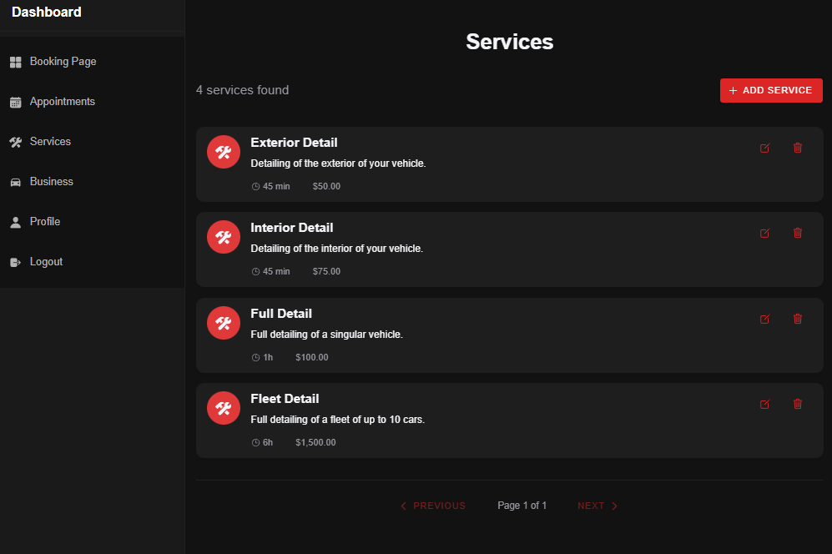This screenshot has height=554, width=832.
Task: Click the PREVIOUS pagination link
Action: (433, 506)
